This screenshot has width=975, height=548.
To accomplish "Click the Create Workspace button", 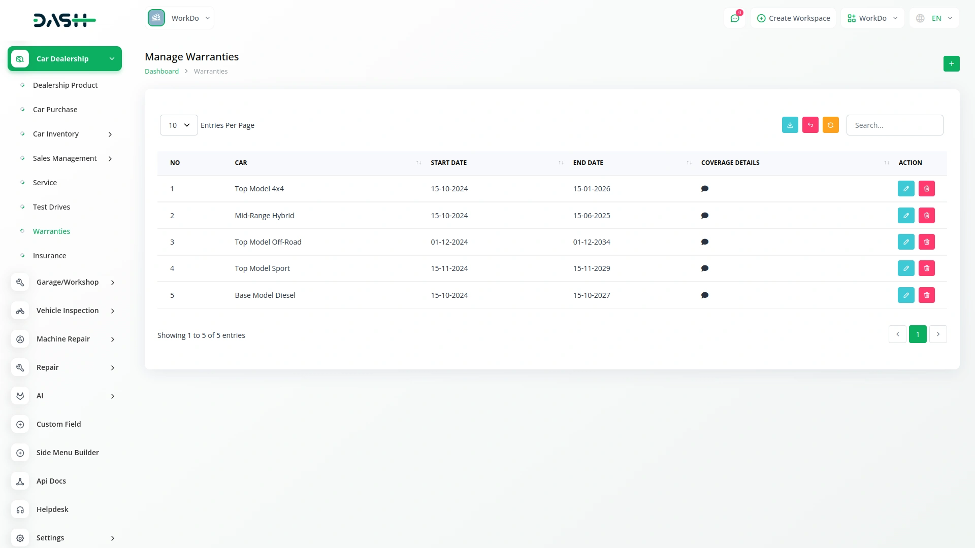I will (x=793, y=18).
